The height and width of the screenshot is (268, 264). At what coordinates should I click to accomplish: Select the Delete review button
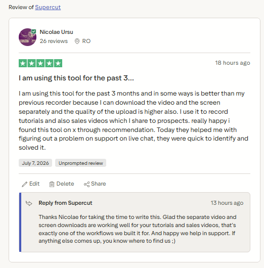pos(62,184)
